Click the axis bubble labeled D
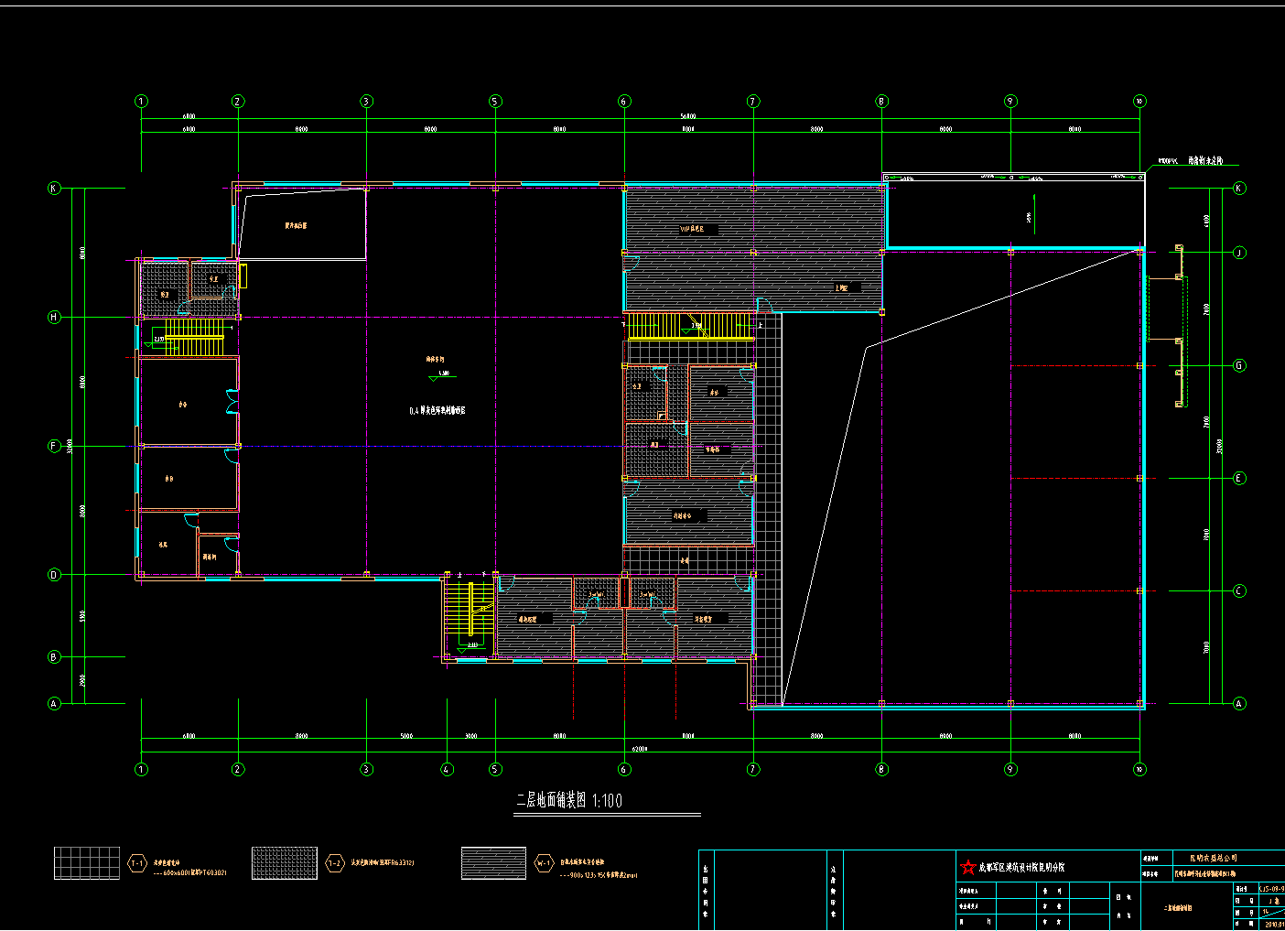The height and width of the screenshot is (931, 1285). tap(54, 575)
